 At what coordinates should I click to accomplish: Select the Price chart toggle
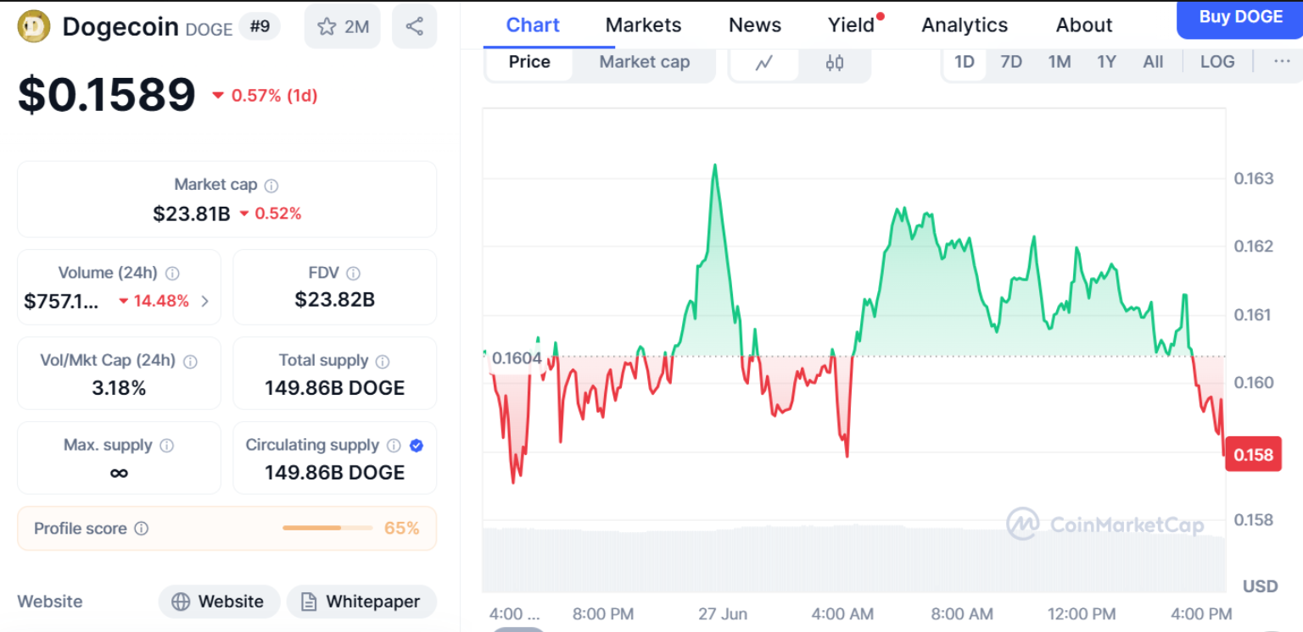[529, 62]
